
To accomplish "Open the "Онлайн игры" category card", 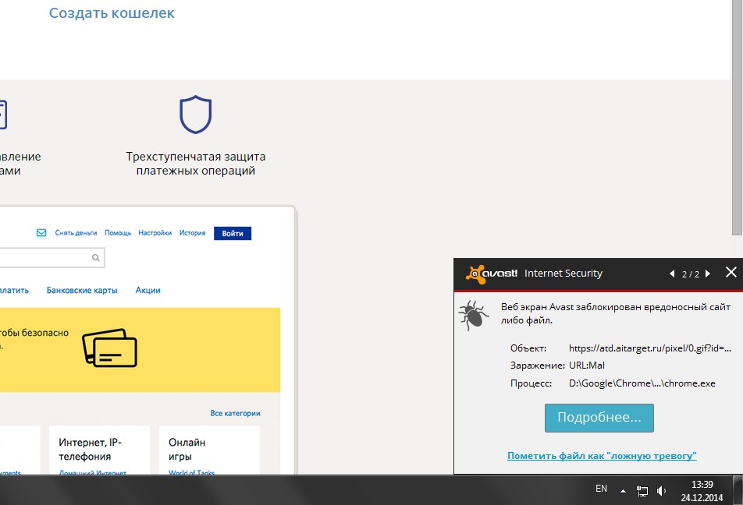I will pos(209,450).
